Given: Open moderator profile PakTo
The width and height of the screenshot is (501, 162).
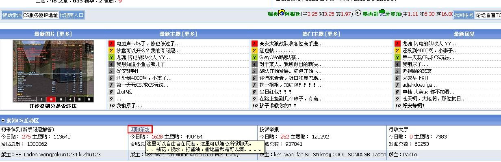Looking at the screenshot, I should [410, 155].
